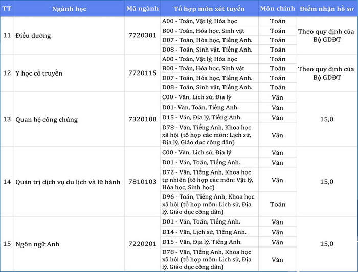Click row number 14
358x272 pixels.
pos(7,182)
